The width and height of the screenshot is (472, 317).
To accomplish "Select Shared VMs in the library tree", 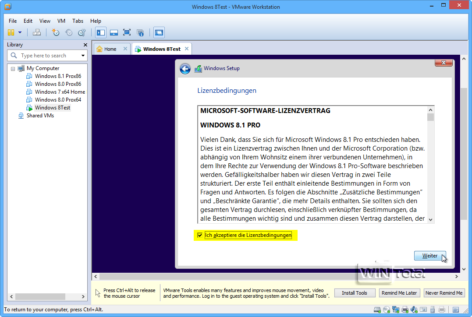I will pos(40,116).
